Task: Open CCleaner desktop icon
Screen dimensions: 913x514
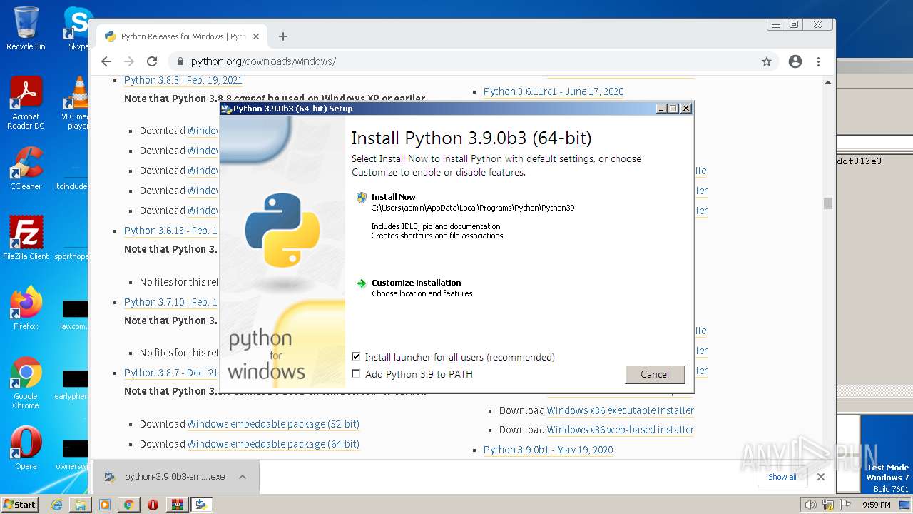Action: [26, 169]
